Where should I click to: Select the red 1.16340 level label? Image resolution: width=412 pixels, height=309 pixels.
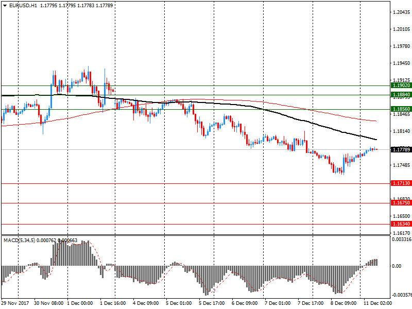[x=401, y=224]
